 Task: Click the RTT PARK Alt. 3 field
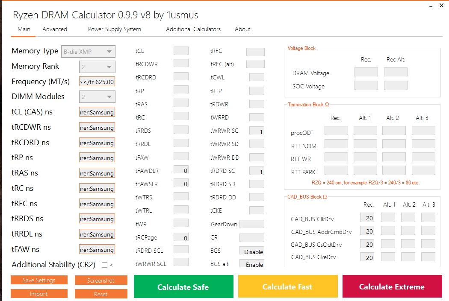coord(423,170)
